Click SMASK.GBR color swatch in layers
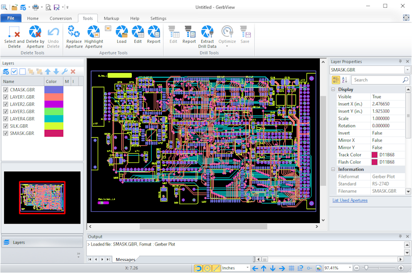 click(53, 133)
